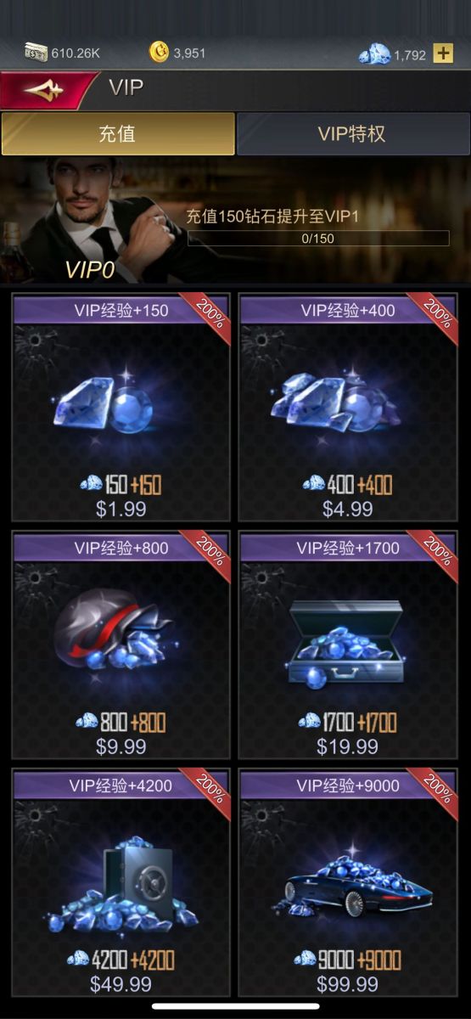Buy the $1.99 diamond pack
This screenshot has height=1019, width=471.
tap(121, 408)
